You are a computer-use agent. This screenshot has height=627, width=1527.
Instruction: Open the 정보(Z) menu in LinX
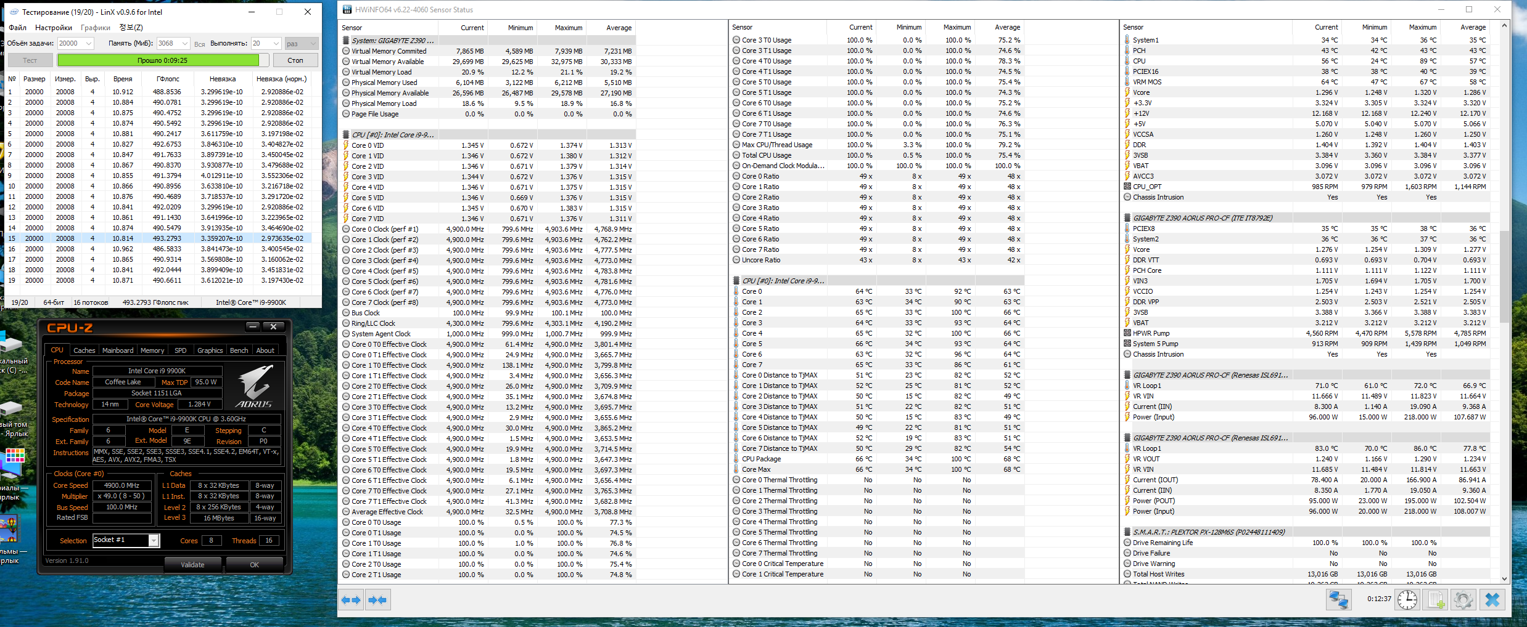pyautogui.click(x=131, y=28)
